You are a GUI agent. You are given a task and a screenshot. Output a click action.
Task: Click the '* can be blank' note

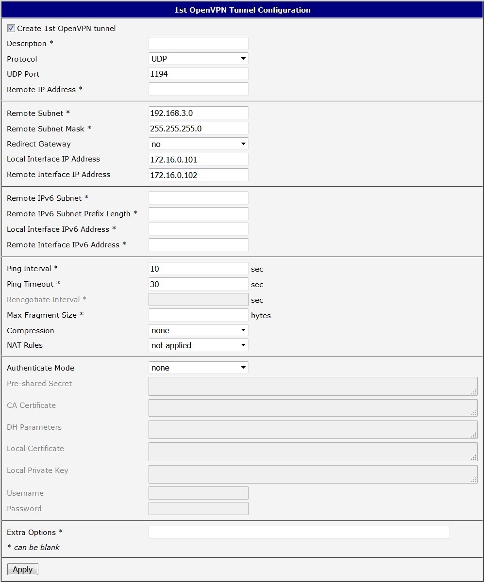33,548
